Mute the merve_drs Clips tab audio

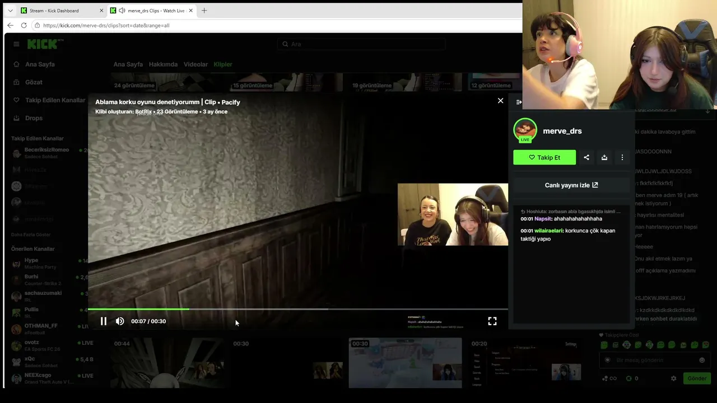point(122,11)
